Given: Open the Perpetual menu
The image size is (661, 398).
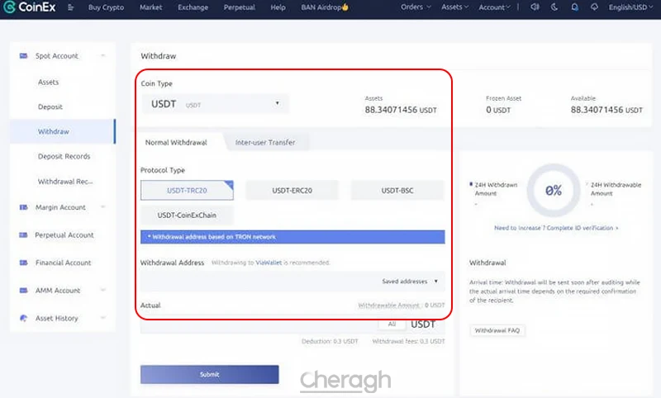Looking at the screenshot, I should (239, 7).
